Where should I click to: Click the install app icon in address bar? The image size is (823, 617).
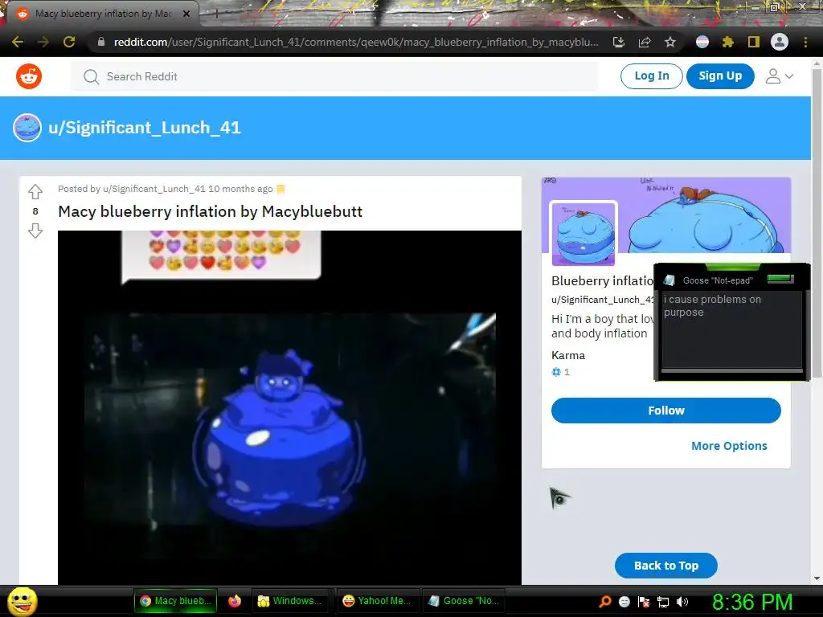click(x=619, y=42)
